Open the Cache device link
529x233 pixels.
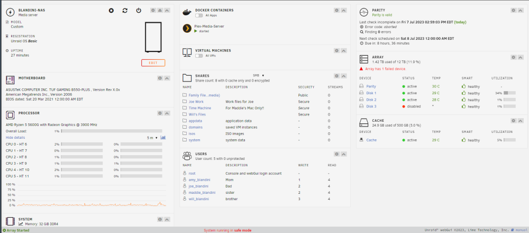pos(371,140)
